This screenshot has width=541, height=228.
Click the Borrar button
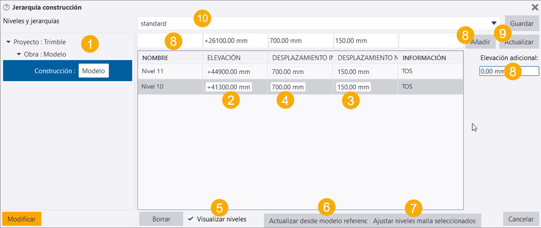[161, 219]
